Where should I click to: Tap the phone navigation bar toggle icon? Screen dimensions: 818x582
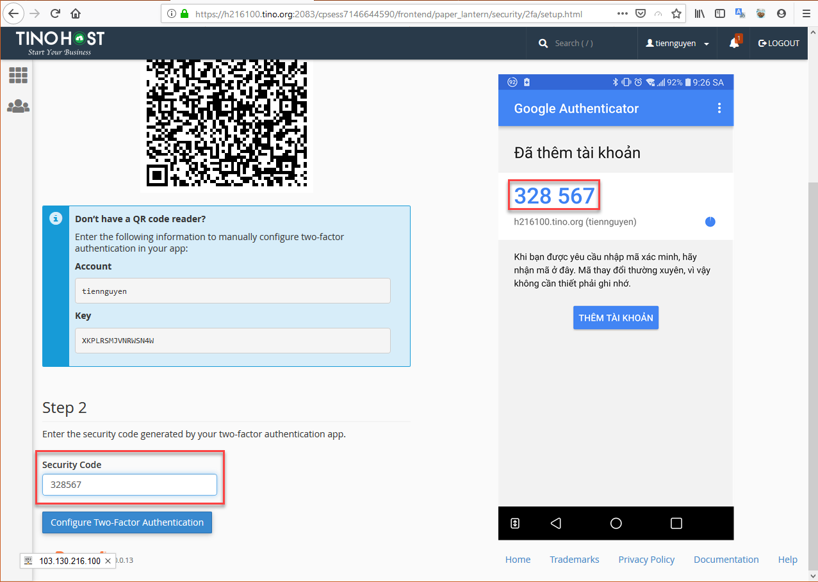pos(514,523)
